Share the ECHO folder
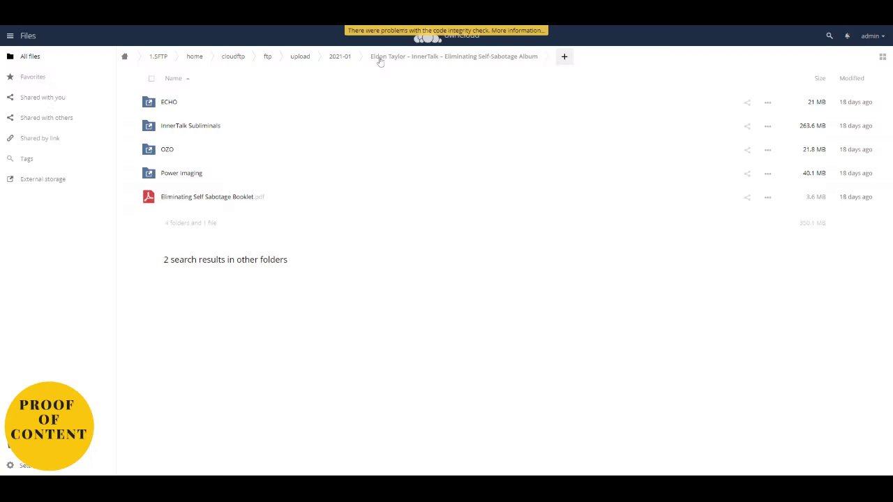 pos(747,102)
